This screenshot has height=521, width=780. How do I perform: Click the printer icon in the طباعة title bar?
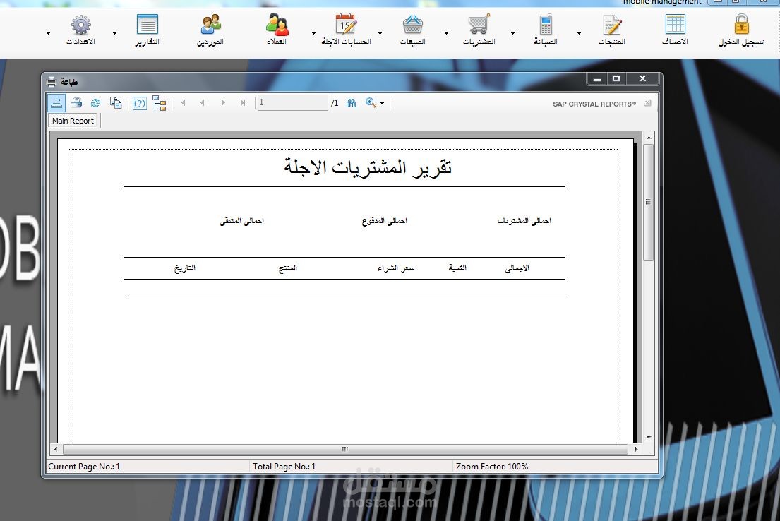click(52, 82)
